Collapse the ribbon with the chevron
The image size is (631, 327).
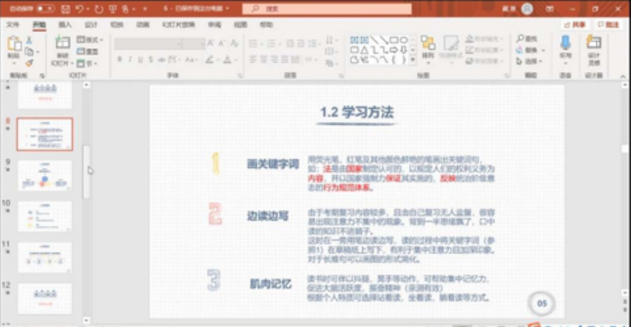(x=623, y=76)
